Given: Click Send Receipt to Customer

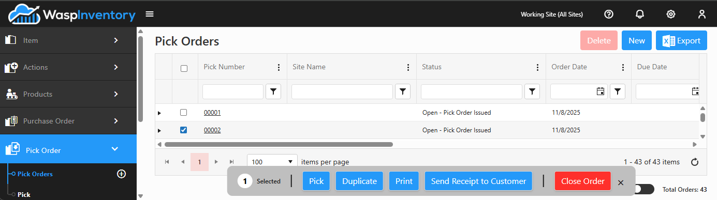Looking at the screenshot, I should (x=478, y=181).
